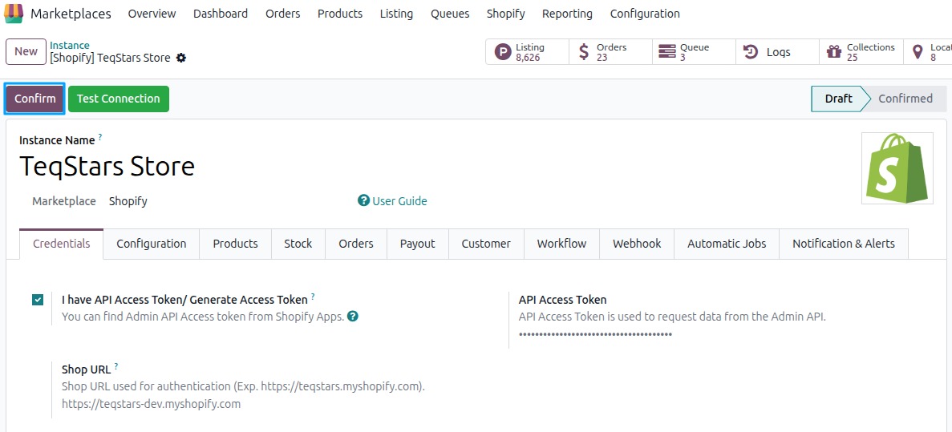Open the Collections gift icon
The image size is (952, 432).
tap(834, 52)
